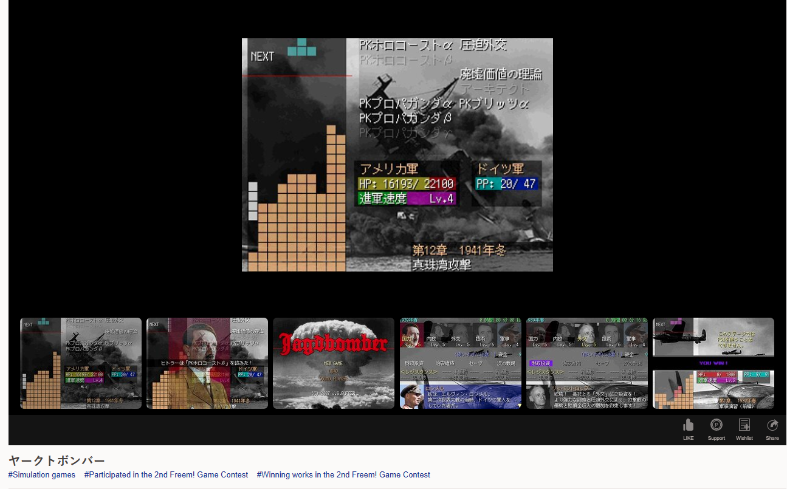The width and height of the screenshot is (787, 489).
Task: Select the first thumbnail showing the block puzzle screen
Action: point(81,363)
